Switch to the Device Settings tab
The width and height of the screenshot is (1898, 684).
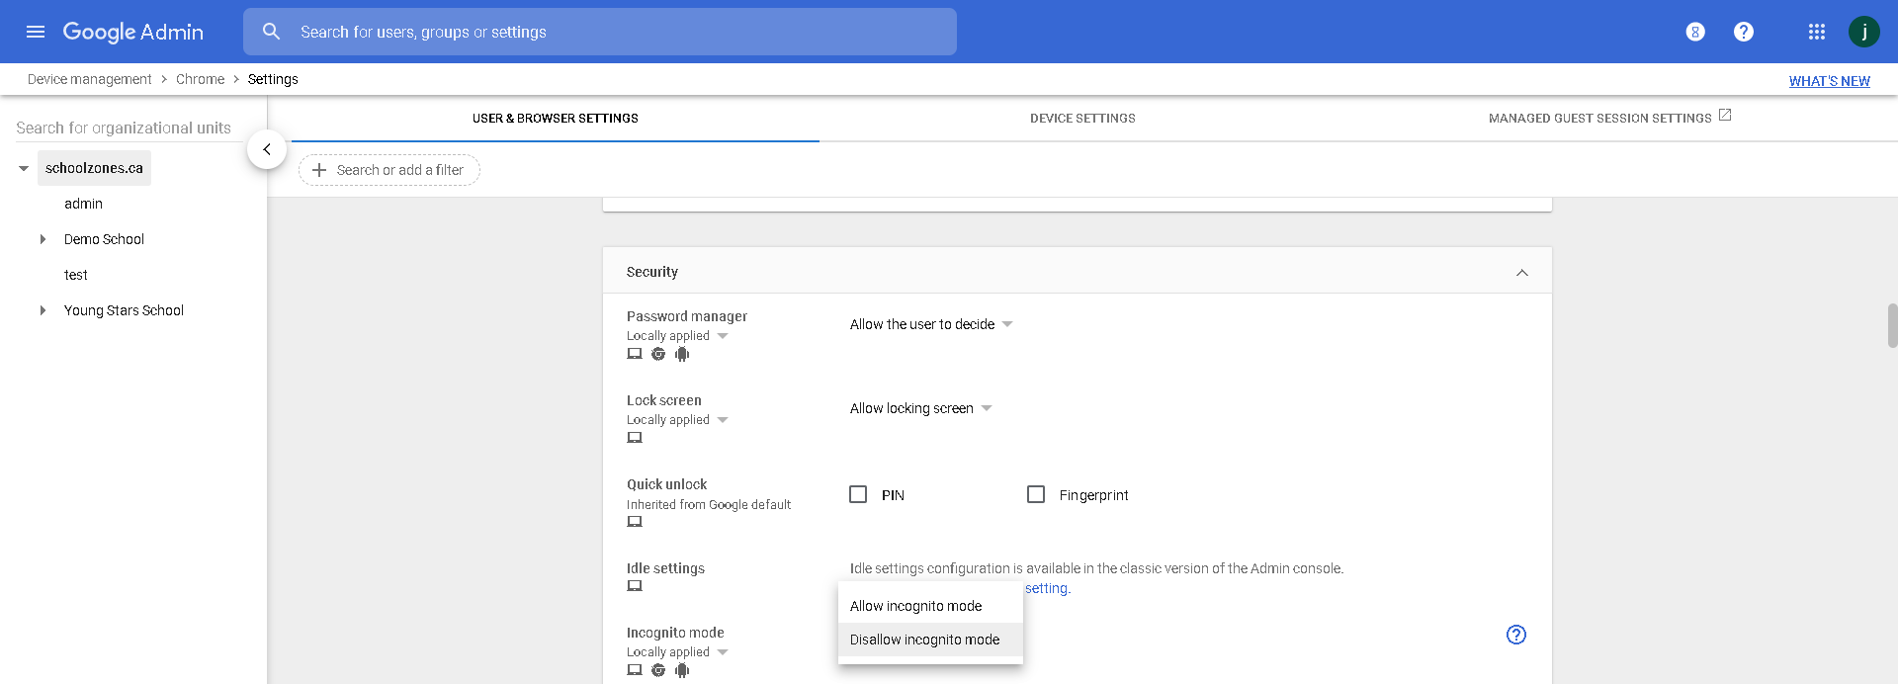(x=1082, y=118)
